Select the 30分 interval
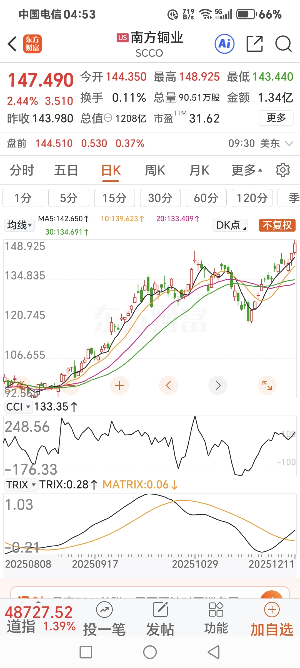Image resolution: width=300 pixels, height=668 pixels. click(x=160, y=198)
